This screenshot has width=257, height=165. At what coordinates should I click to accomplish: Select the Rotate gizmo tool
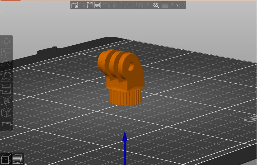tap(6, 65)
